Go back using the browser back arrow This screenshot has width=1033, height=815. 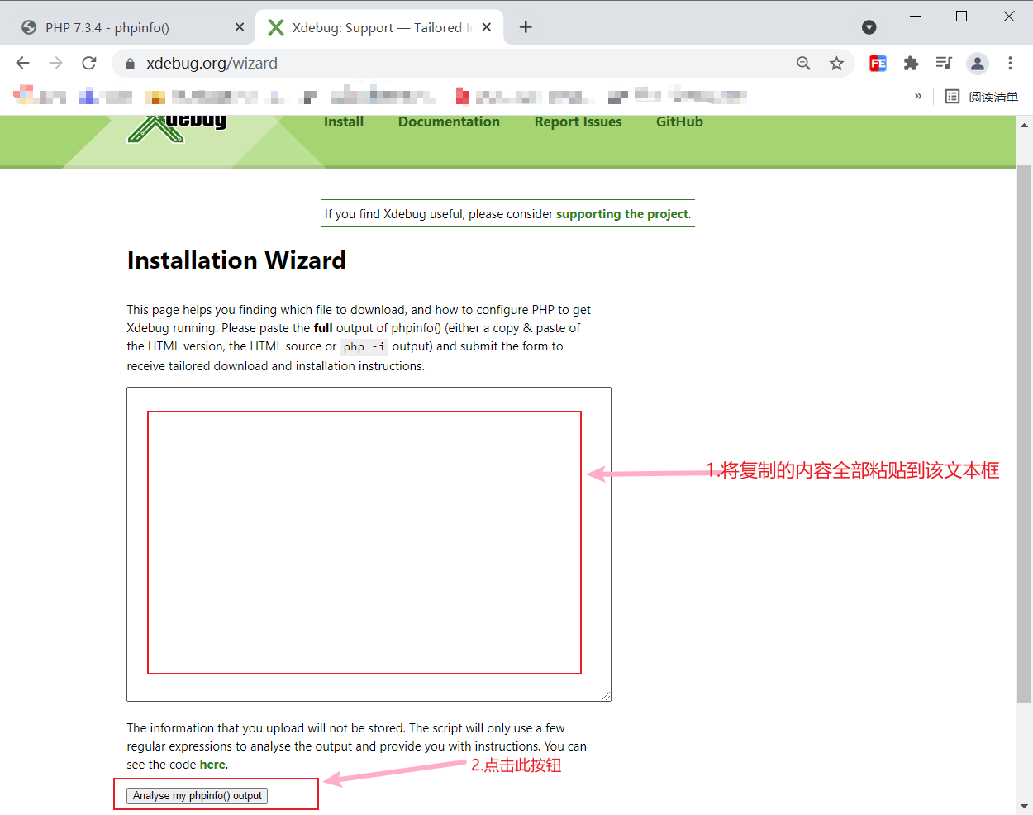[23, 63]
